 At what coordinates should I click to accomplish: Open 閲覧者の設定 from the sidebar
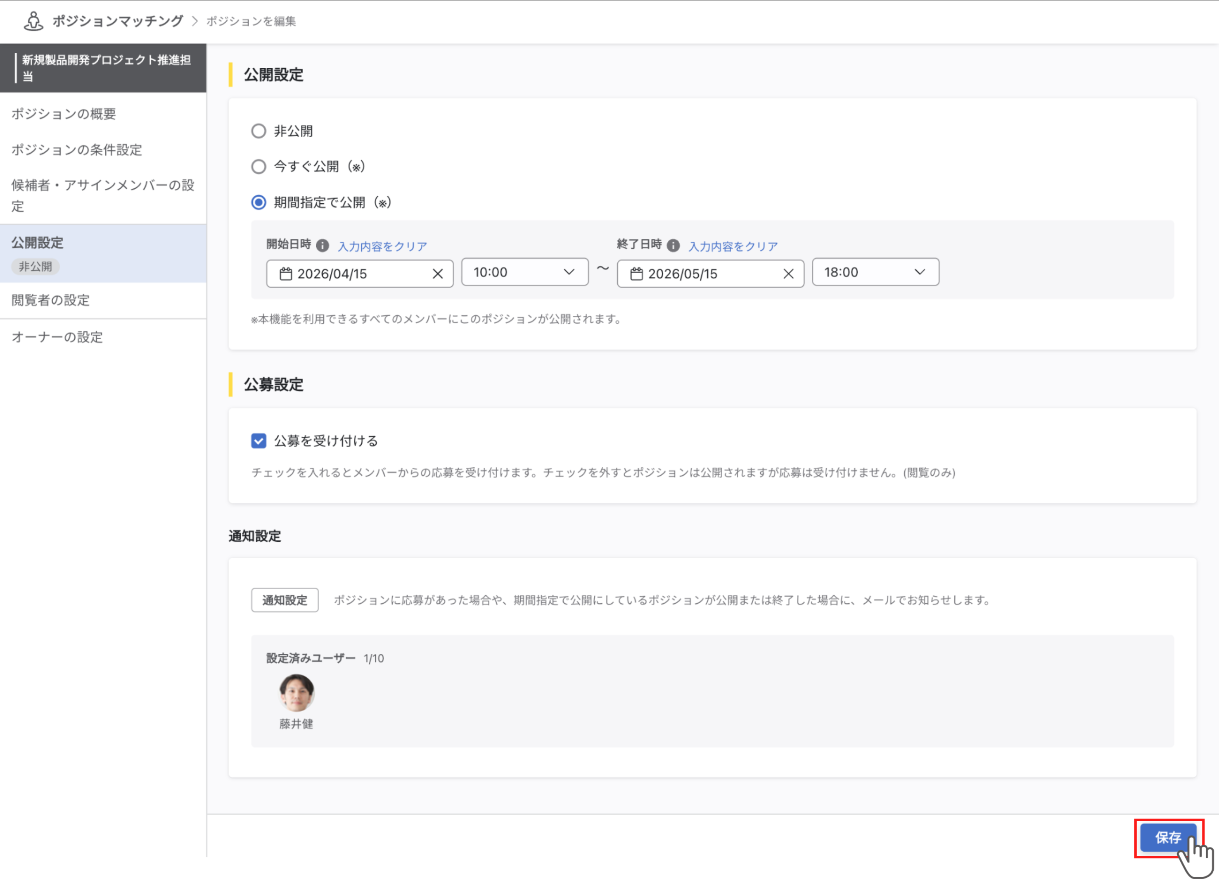coord(50,300)
